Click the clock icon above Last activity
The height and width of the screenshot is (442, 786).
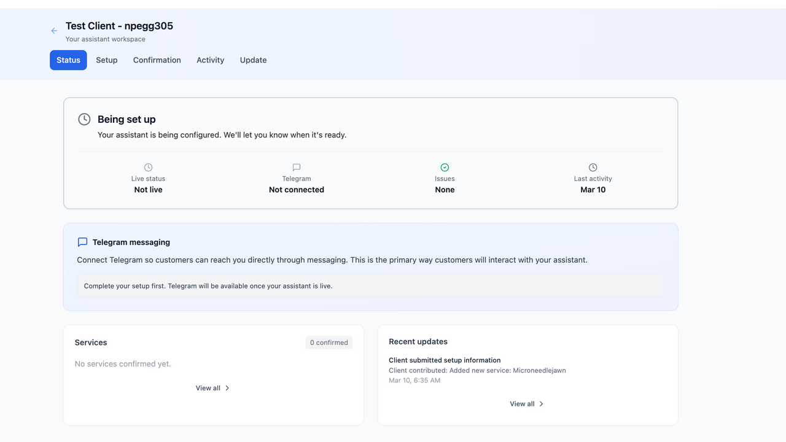point(593,168)
